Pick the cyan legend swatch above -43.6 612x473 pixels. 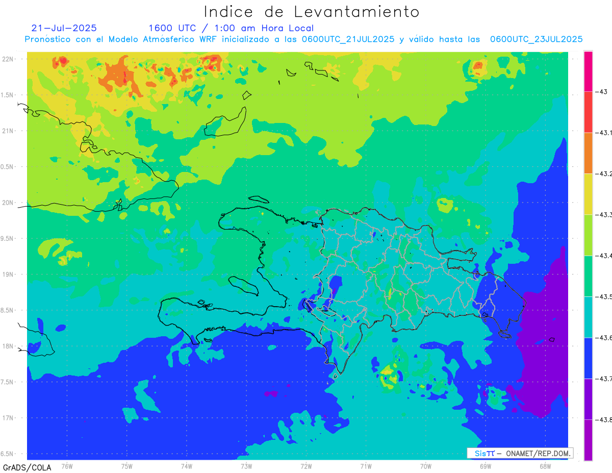pyautogui.click(x=588, y=317)
